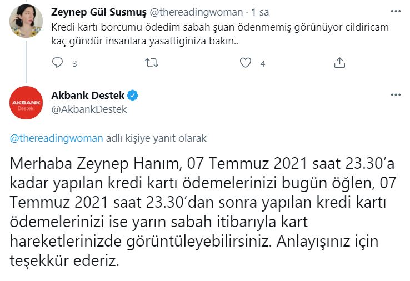Image resolution: width=410 pixels, height=281 pixels.
Task: Like the tweet from Zeynep Gül Susmuş
Action: click(x=246, y=63)
